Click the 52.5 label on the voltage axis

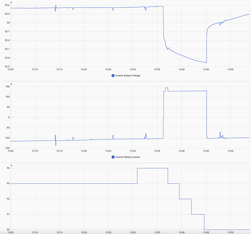[7, 66]
